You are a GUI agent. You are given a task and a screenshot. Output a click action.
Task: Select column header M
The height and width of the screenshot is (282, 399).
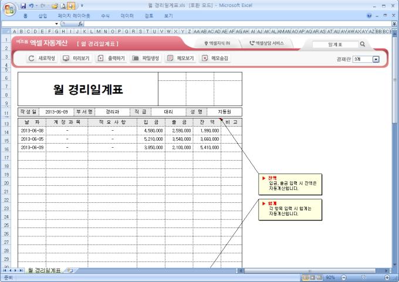click(98, 32)
